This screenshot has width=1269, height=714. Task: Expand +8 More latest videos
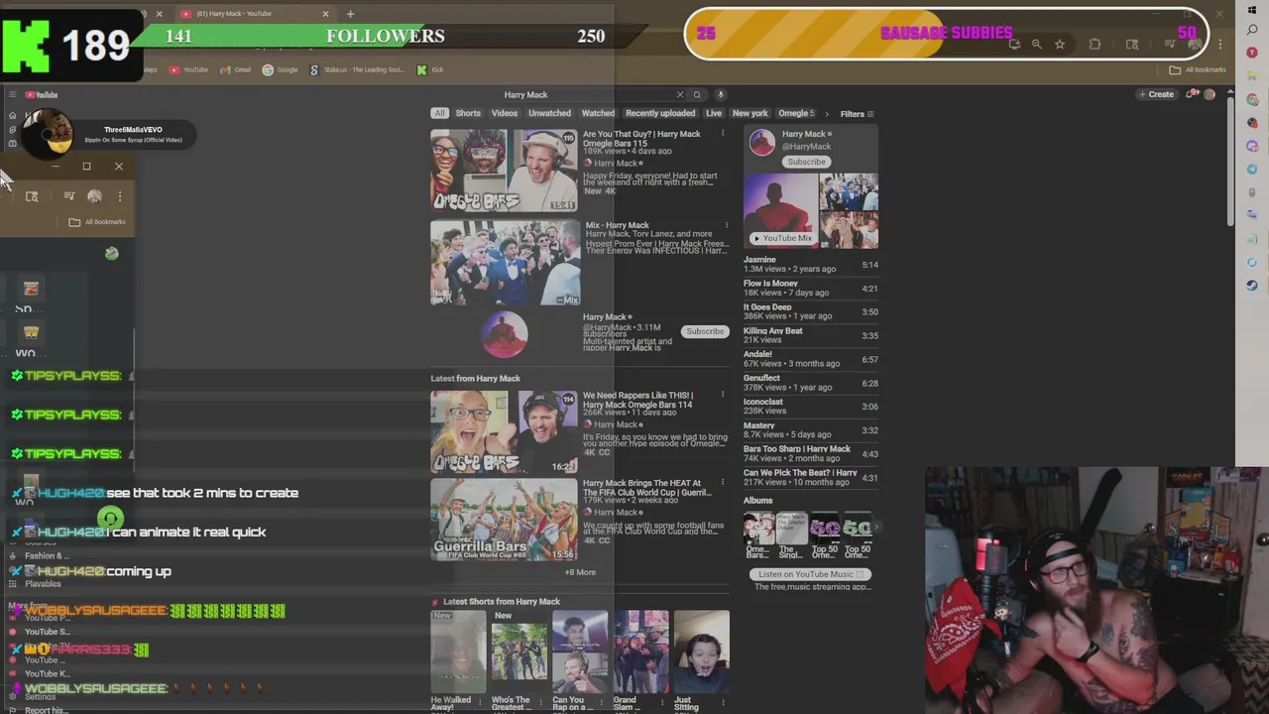(580, 572)
